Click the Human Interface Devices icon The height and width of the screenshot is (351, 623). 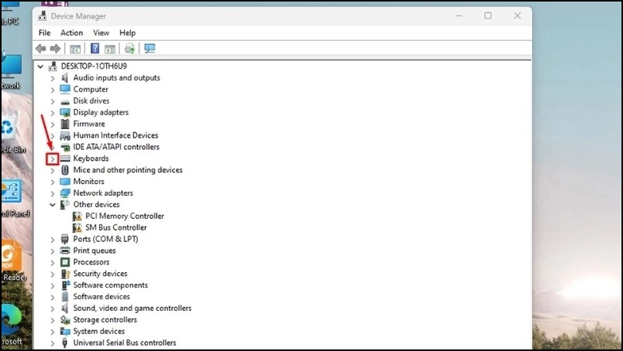[x=65, y=135]
